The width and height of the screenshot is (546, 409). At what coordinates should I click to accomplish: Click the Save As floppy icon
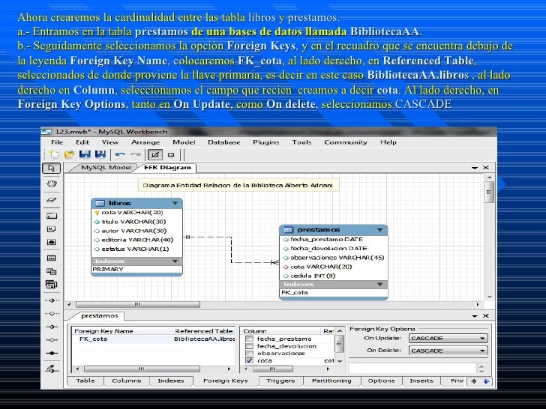pyautogui.click(x=100, y=154)
